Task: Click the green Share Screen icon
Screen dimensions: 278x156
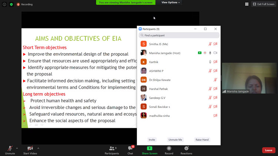Action: [150, 149]
